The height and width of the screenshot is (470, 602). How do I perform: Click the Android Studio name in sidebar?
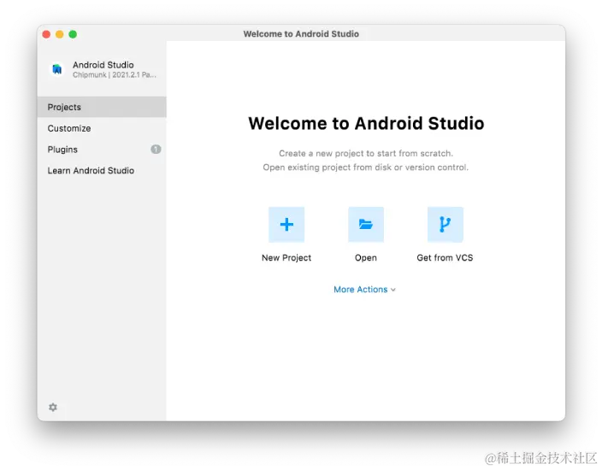[x=103, y=65]
